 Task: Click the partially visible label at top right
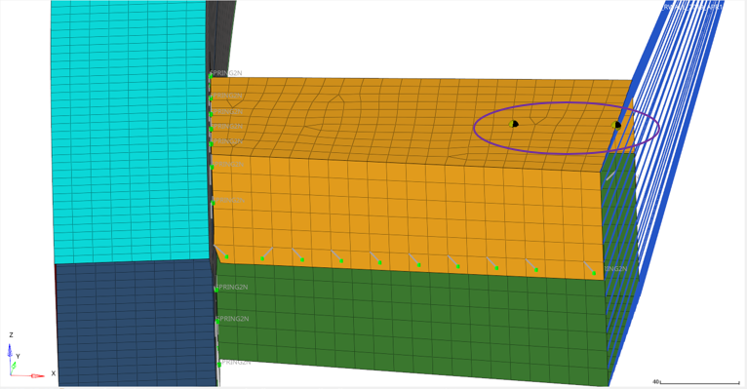coord(693,7)
